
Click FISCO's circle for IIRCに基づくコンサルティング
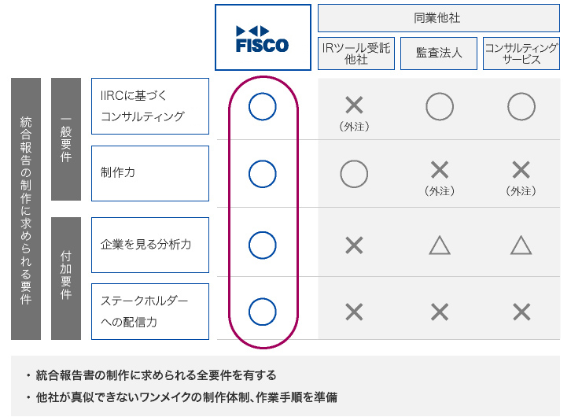(x=262, y=107)
